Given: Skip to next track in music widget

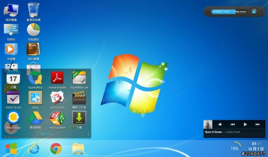Looking at the screenshot, I should click(x=258, y=124).
